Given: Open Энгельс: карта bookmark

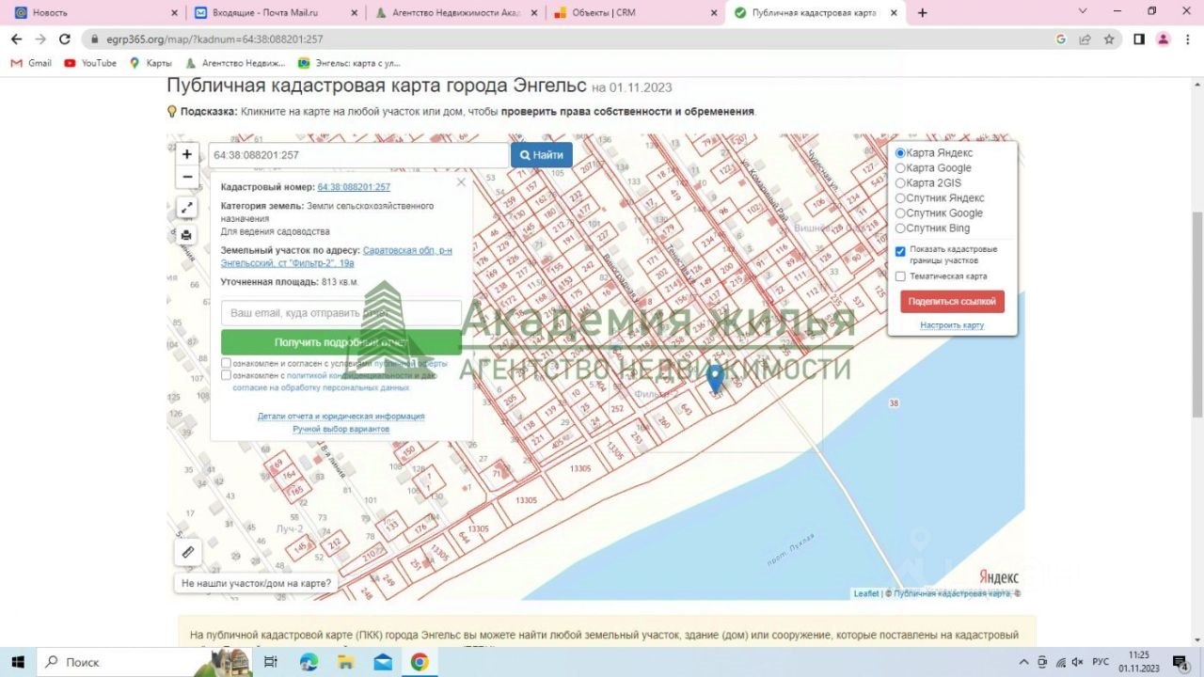Looking at the screenshot, I should pyautogui.click(x=349, y=63).
